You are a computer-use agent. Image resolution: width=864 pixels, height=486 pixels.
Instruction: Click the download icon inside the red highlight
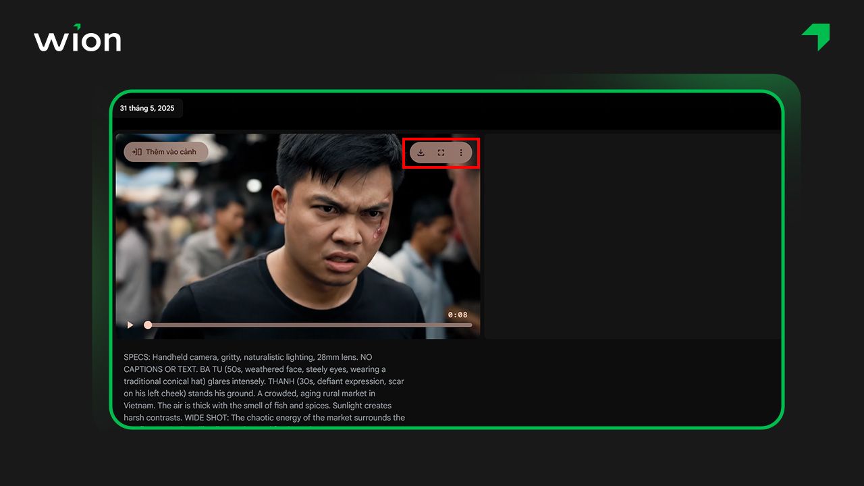pyautogui.click(x=421, y=153)
